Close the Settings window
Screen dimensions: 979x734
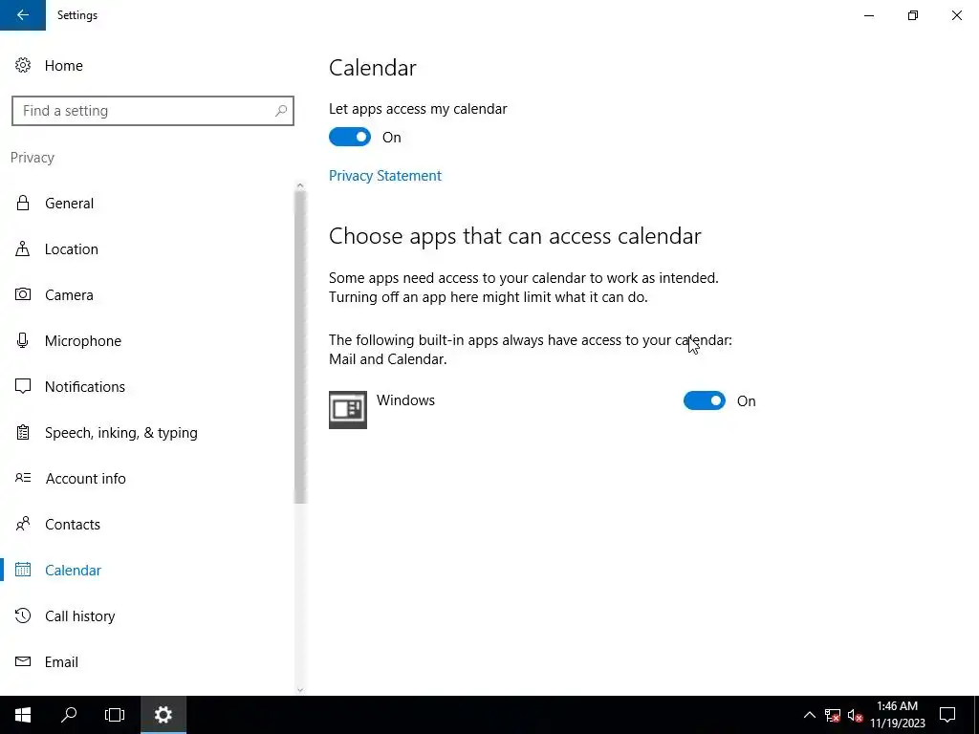pos(956,15)
